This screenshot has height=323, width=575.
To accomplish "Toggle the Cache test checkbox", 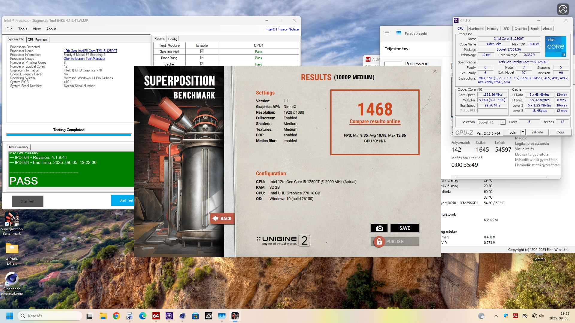I will point(202,64).
